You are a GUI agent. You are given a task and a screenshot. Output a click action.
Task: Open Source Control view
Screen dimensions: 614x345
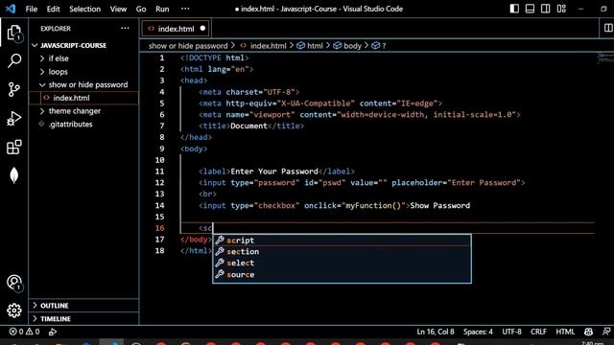[14, 89]
